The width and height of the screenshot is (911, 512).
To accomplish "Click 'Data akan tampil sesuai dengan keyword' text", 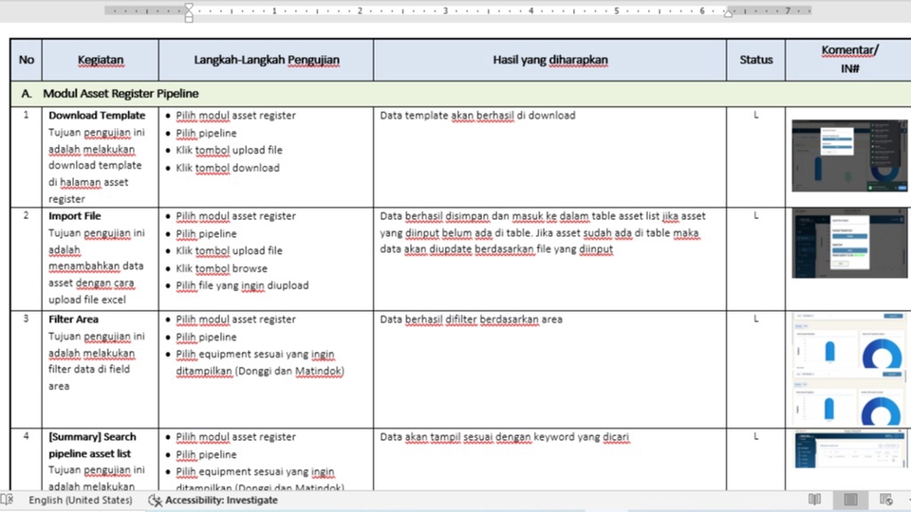I will pos(504,437).
